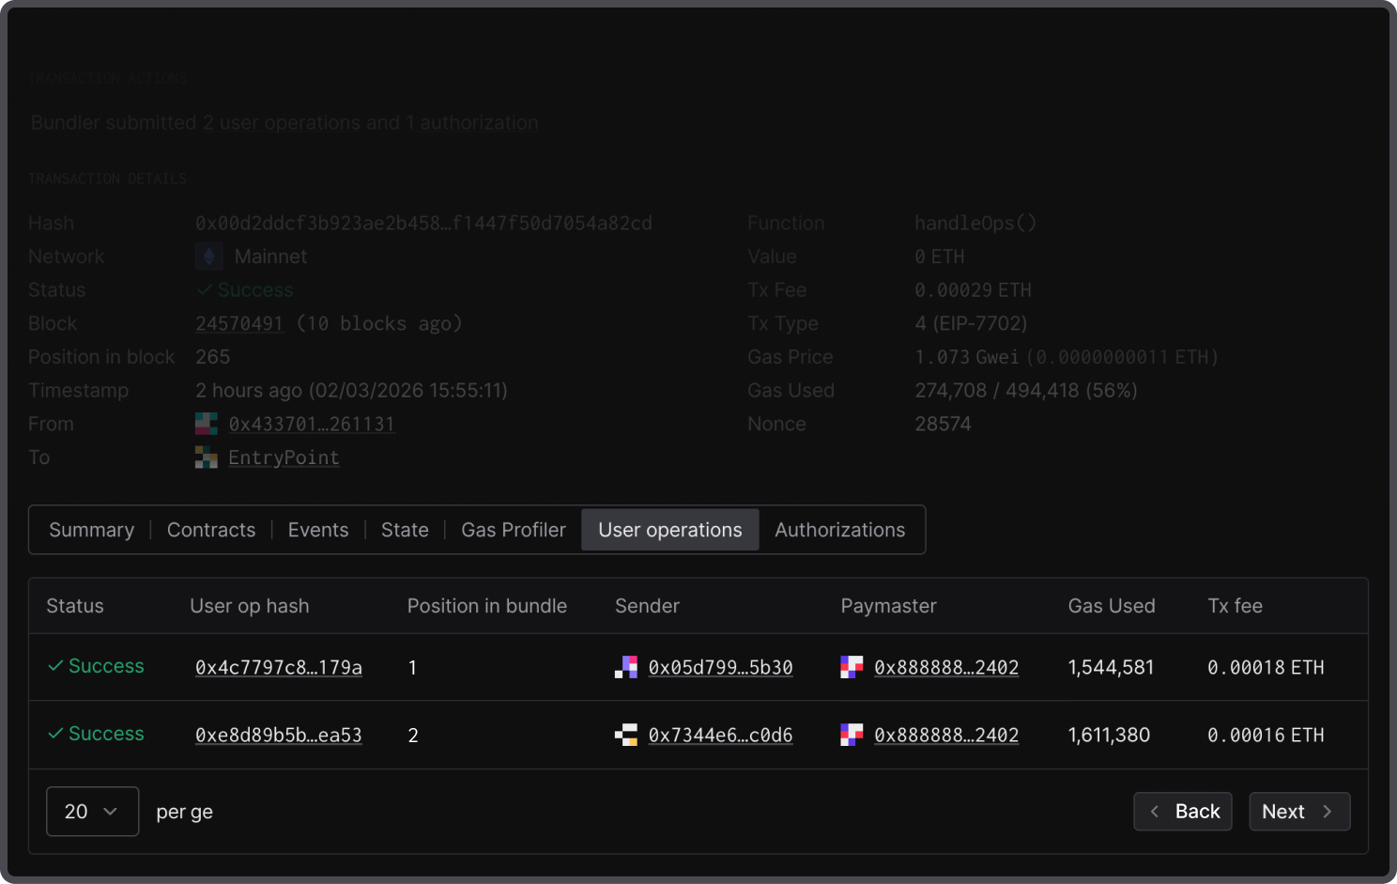Open the Gas Profiler tab
The image size is (1397, 884).
click(514, 530)
